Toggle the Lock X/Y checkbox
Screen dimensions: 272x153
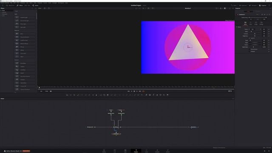[x=249, y=38]
